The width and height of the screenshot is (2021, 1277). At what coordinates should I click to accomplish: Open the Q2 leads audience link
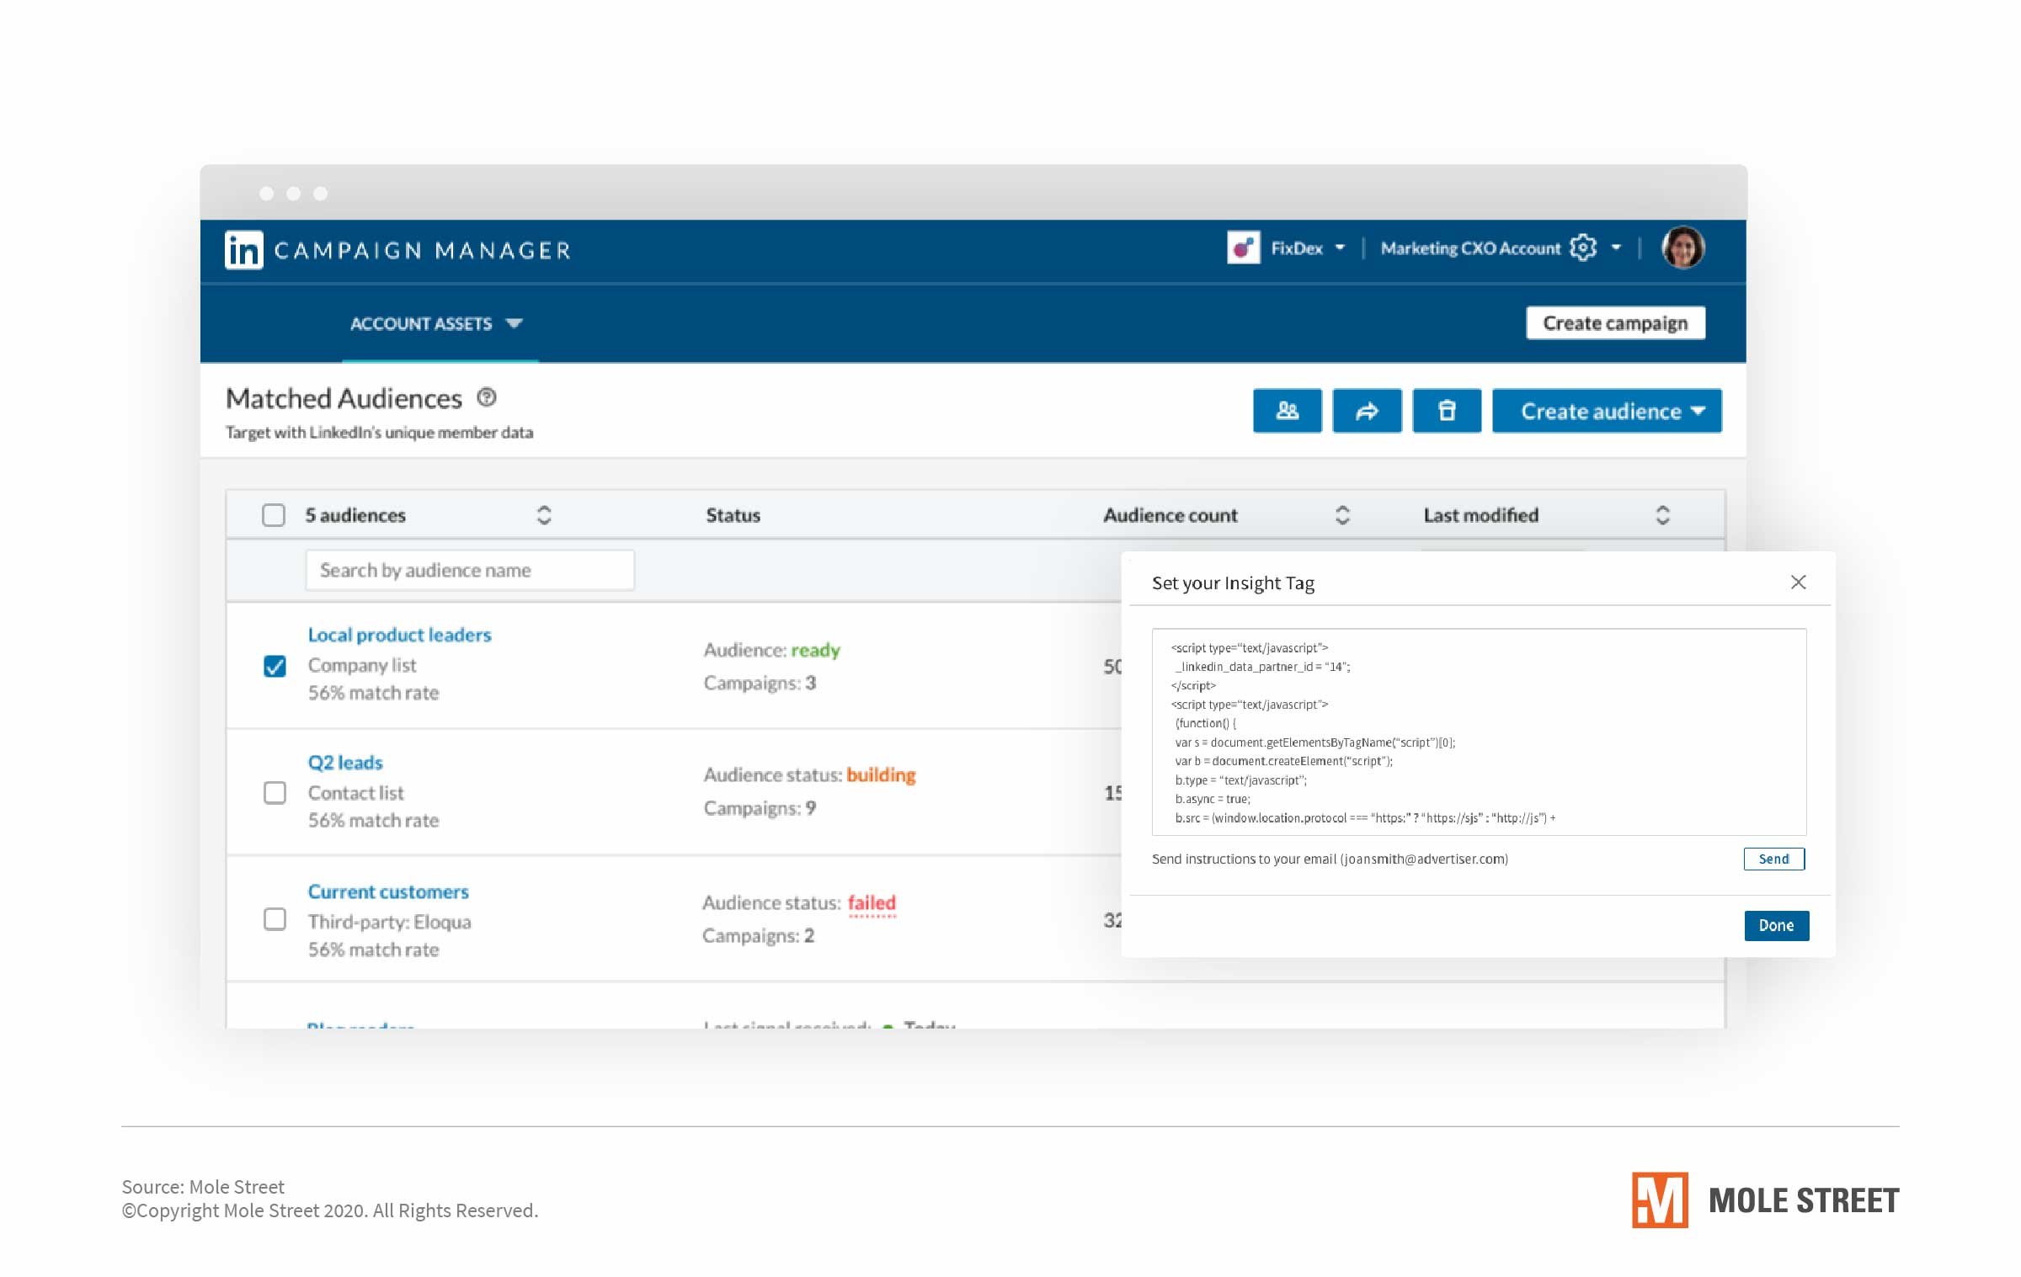tap(345, 763)
